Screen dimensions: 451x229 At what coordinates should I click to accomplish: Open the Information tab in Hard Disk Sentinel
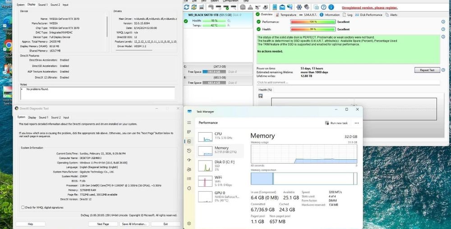[x=330, y=15]
